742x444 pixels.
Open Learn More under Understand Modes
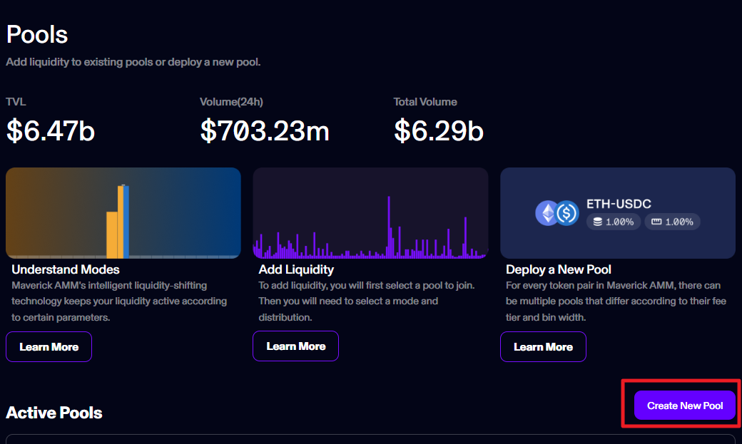coord(49,346)
